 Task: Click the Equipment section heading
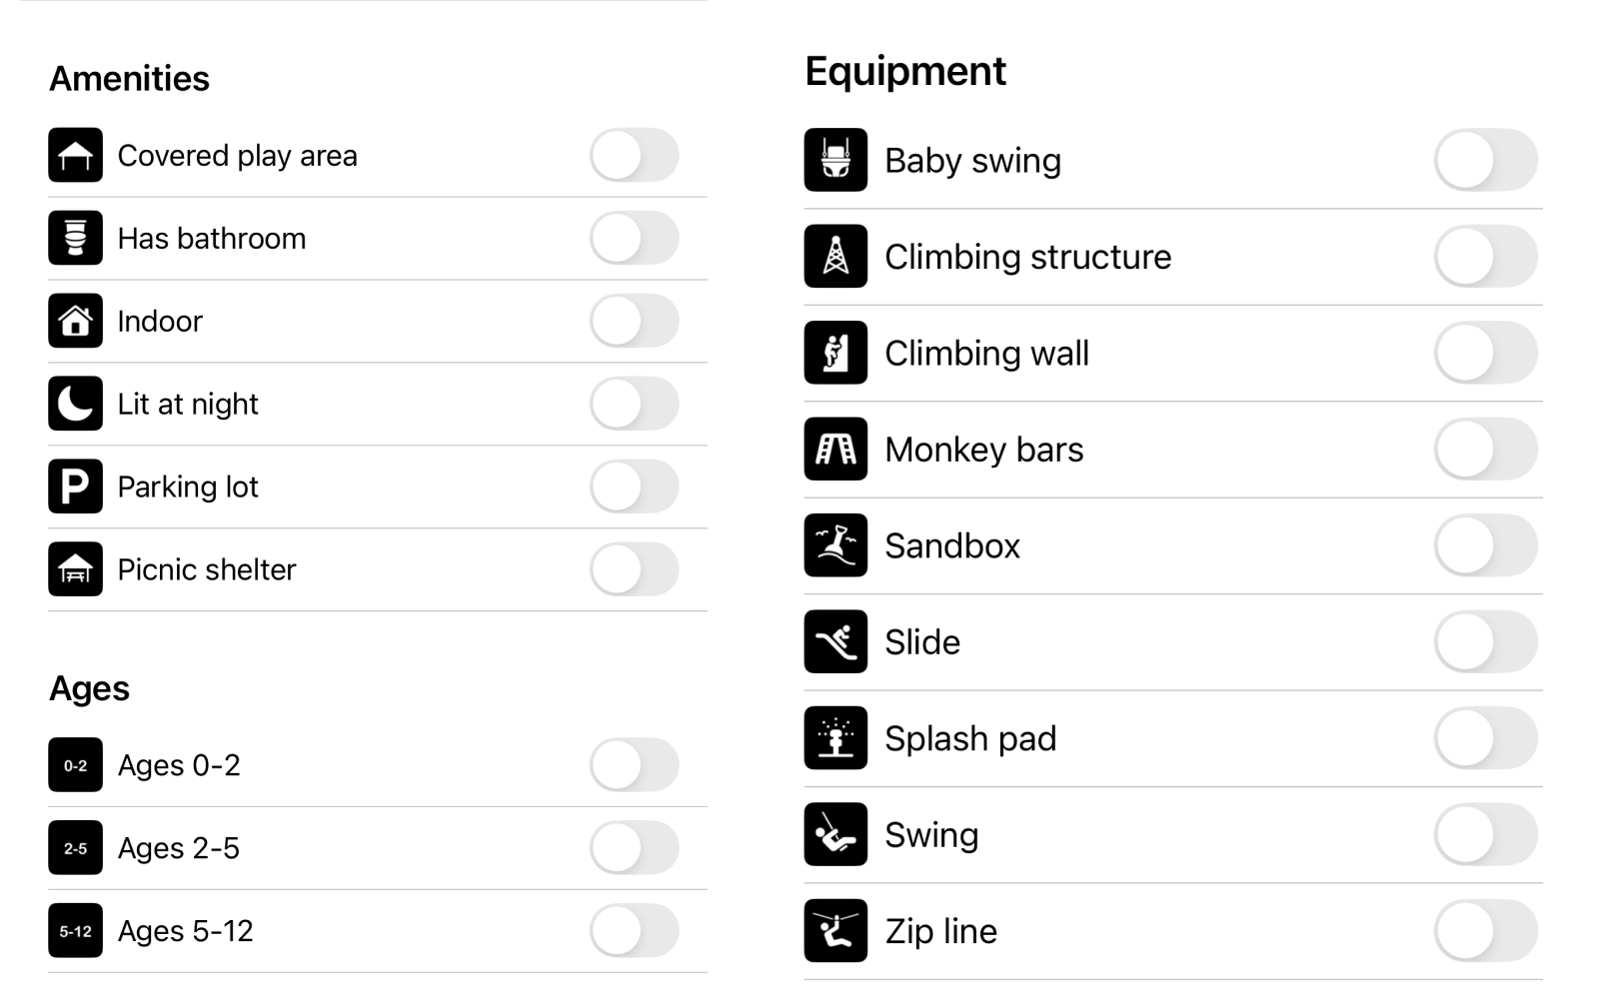pos(905,71)
